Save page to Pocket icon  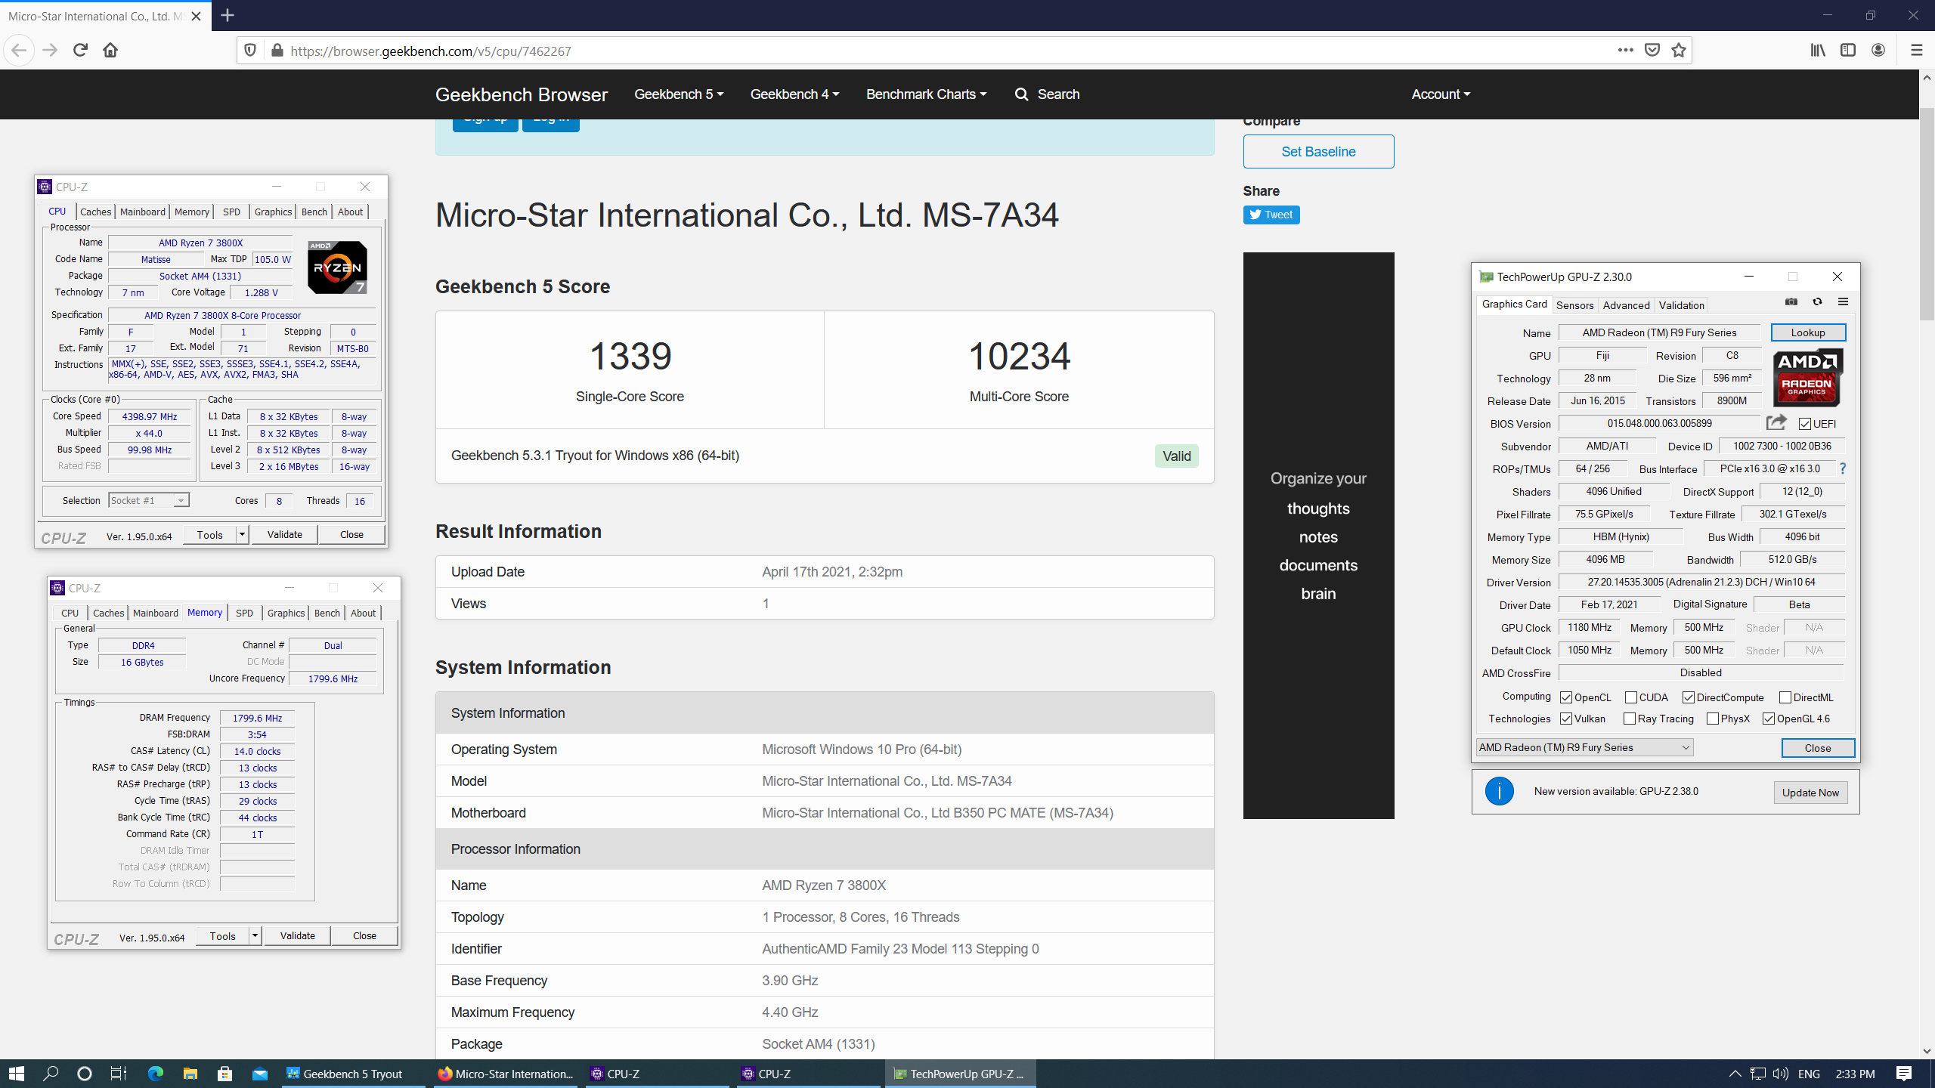click(x=1652, y=51)
